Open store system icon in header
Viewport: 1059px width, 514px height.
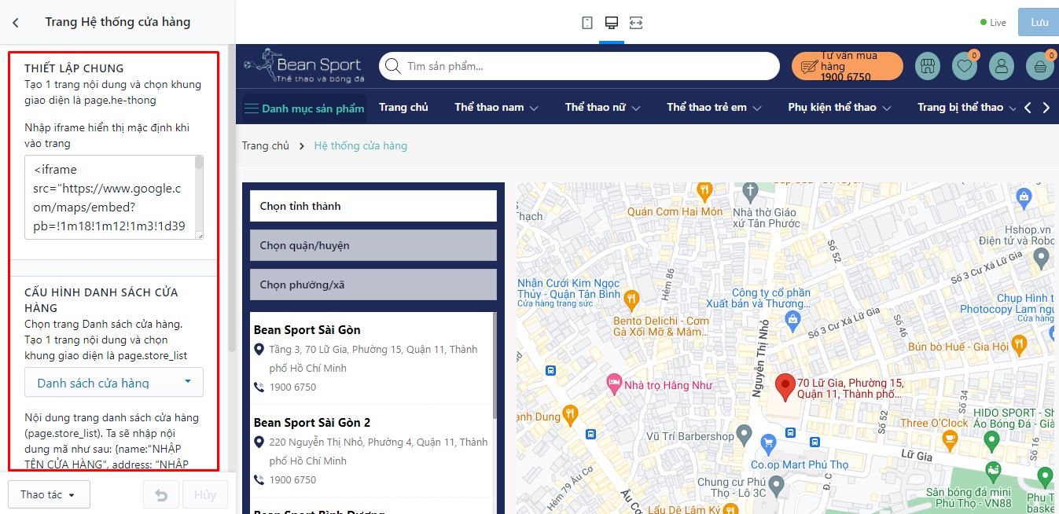click(928, 66)
